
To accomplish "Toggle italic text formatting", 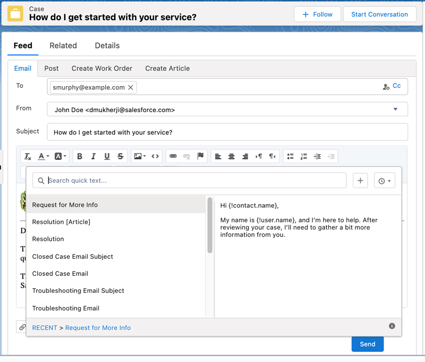I will 93,156.
